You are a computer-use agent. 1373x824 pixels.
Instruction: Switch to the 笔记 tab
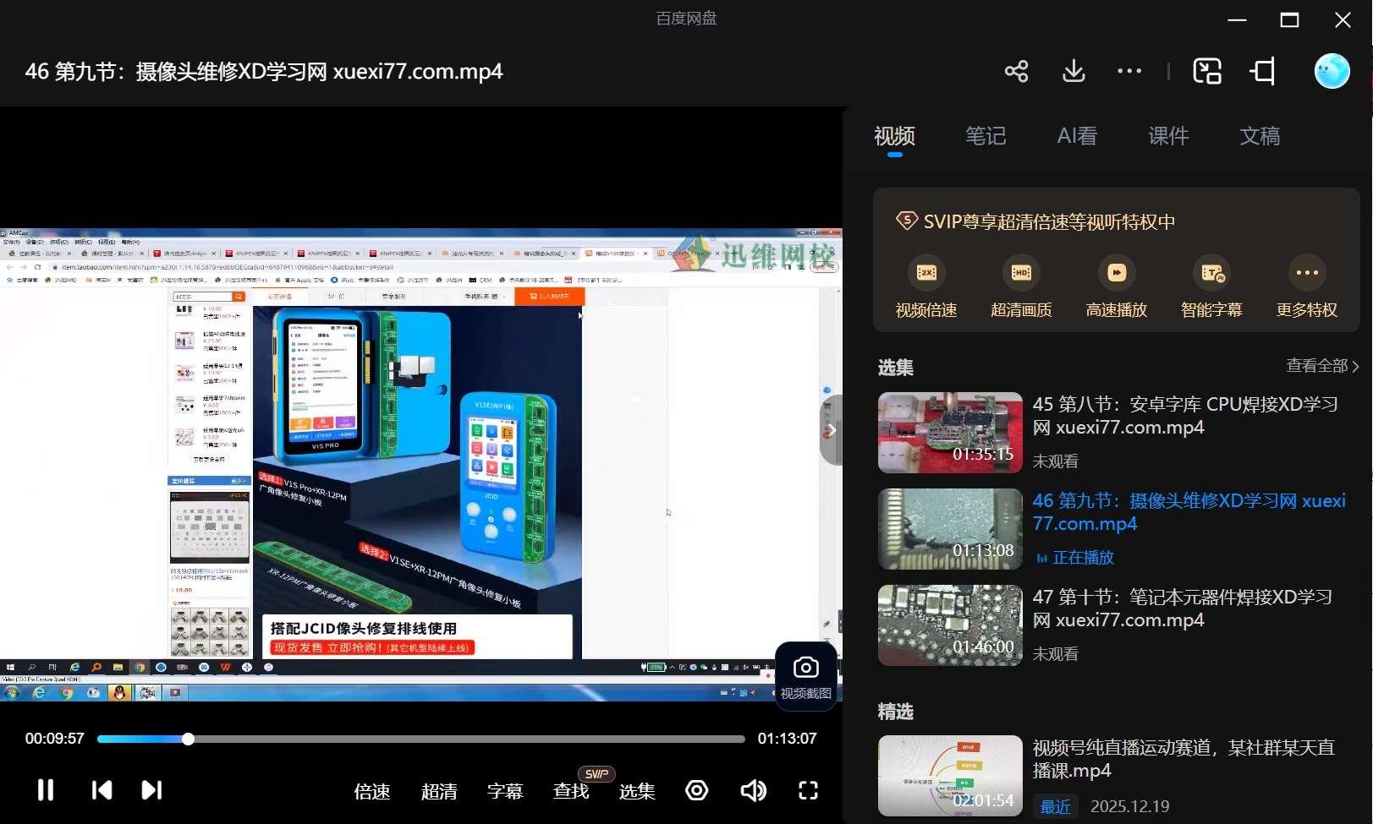point(985,136)
